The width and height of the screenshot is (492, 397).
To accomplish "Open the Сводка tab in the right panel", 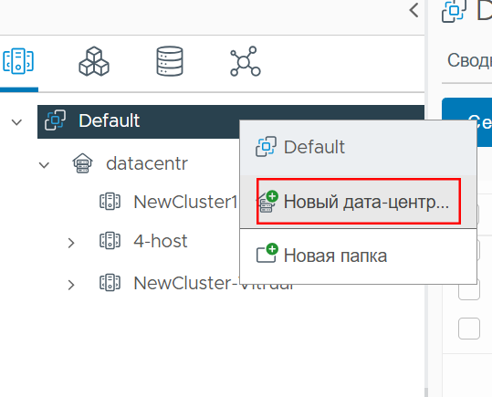I will pyautogui.click(x=469, y=60).
